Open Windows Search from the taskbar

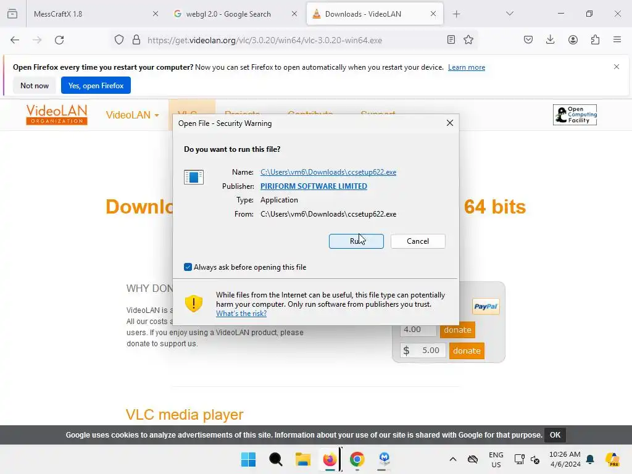tap(276, 459)
